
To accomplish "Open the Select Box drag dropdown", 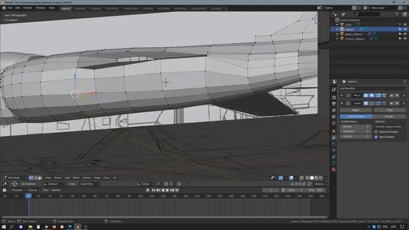I will point(89,184).
